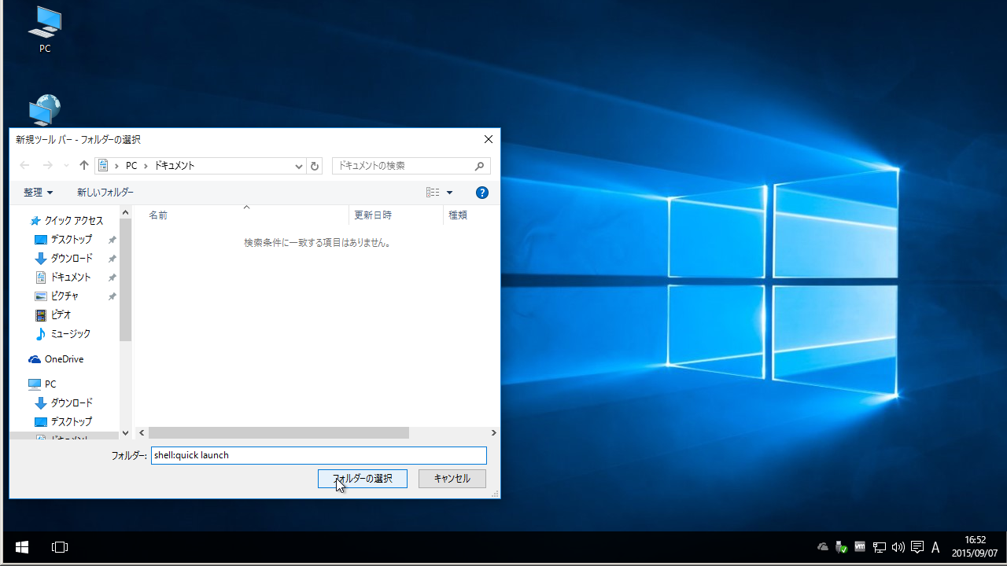Change the view layout icon
1007x566 pixels.
(x=433, y=193)
